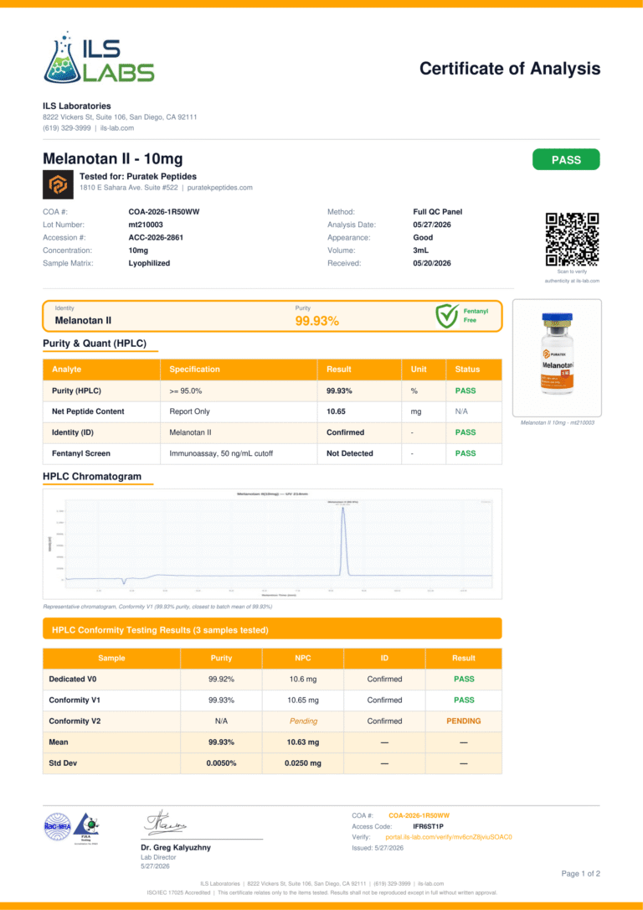Click the Mean NPC value 10.63 mg

click(302, 742)
